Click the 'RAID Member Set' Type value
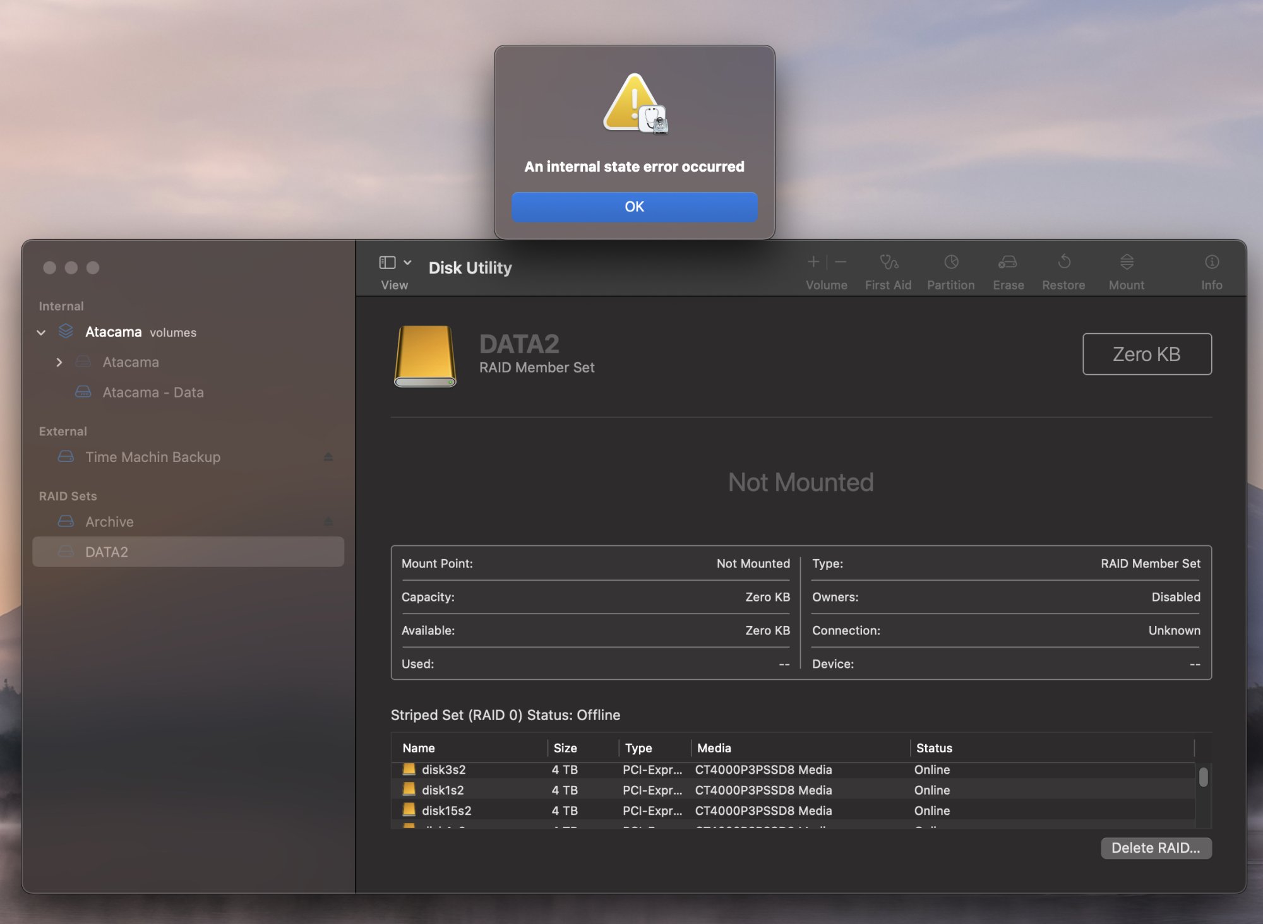 (x=1151, y=564)
